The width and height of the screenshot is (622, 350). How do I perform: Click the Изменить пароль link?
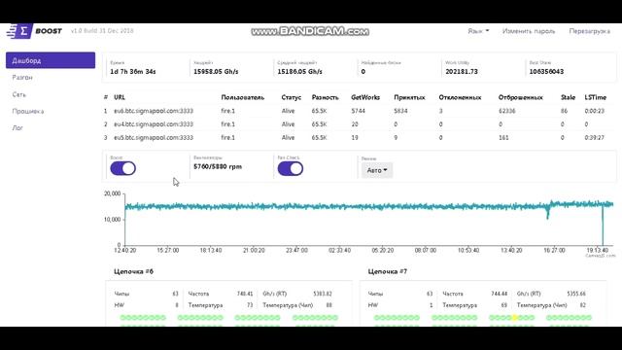[x=529, y=31]
